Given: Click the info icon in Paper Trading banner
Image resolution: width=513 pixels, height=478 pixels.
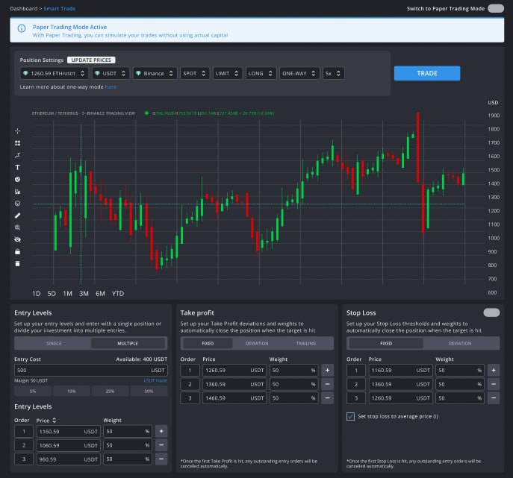Looking at the screenshot, I should [22, 28].
